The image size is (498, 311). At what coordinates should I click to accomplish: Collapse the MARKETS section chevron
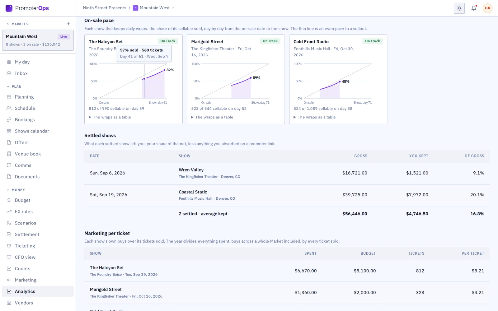pyautogui.click(x=8, y=24)
